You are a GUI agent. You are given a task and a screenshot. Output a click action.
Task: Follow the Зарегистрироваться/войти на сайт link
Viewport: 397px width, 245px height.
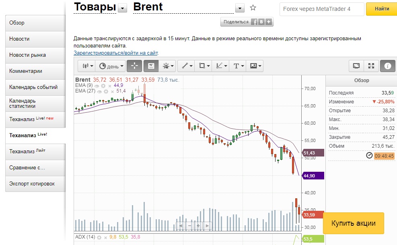point(116,53)
